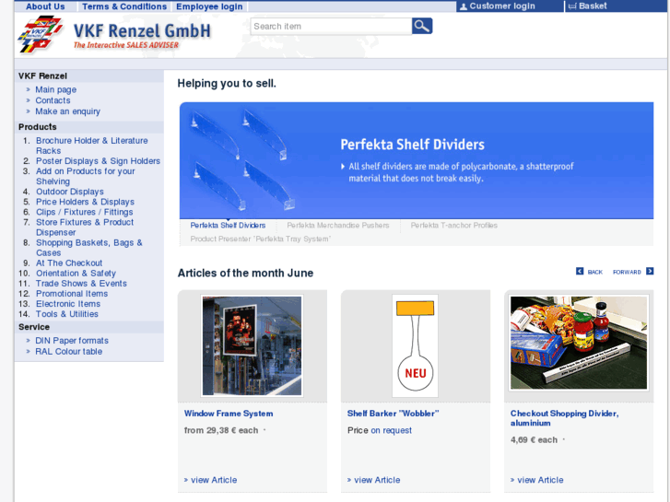The width and height of the screenshot is (670, 502).
Task: Click the Perfekta Shelf Dividers banner
Action: point(417,160)
